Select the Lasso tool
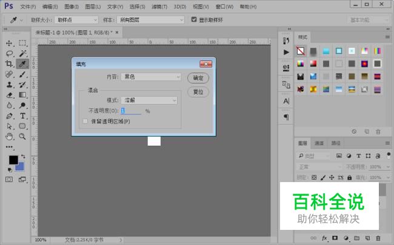The width and height of the screenshot is (394, 245). [x=9, y=53]
